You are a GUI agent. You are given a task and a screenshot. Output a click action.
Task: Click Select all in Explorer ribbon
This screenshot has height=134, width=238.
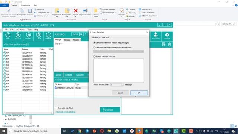pos(145,9)
